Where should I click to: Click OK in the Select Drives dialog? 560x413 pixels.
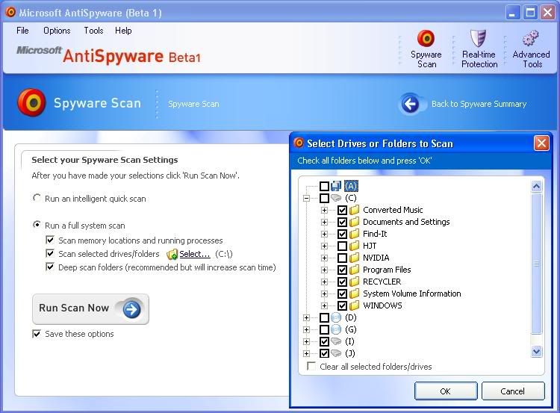pos(445,391)
